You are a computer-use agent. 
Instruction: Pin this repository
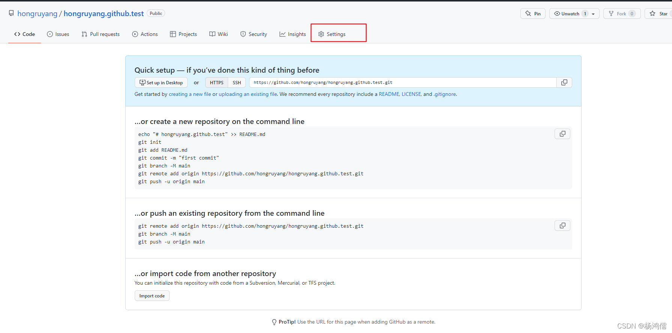tap(533, 13)
